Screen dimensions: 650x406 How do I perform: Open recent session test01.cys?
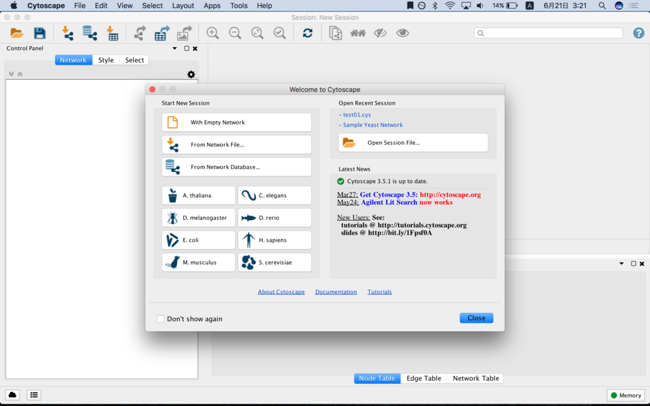(357, 115)
